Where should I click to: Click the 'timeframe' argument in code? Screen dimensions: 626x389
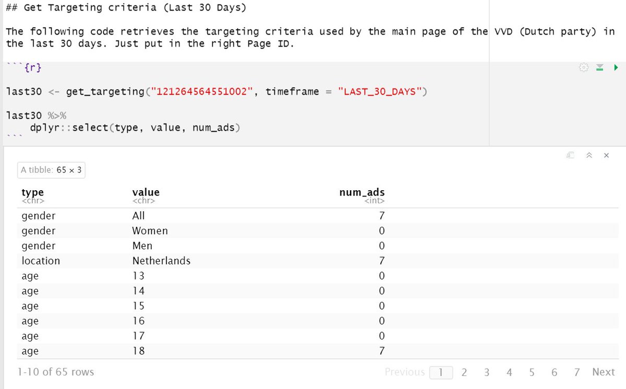[292, 92]
